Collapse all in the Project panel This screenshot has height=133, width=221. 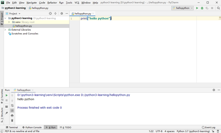[x=56, y=13]
